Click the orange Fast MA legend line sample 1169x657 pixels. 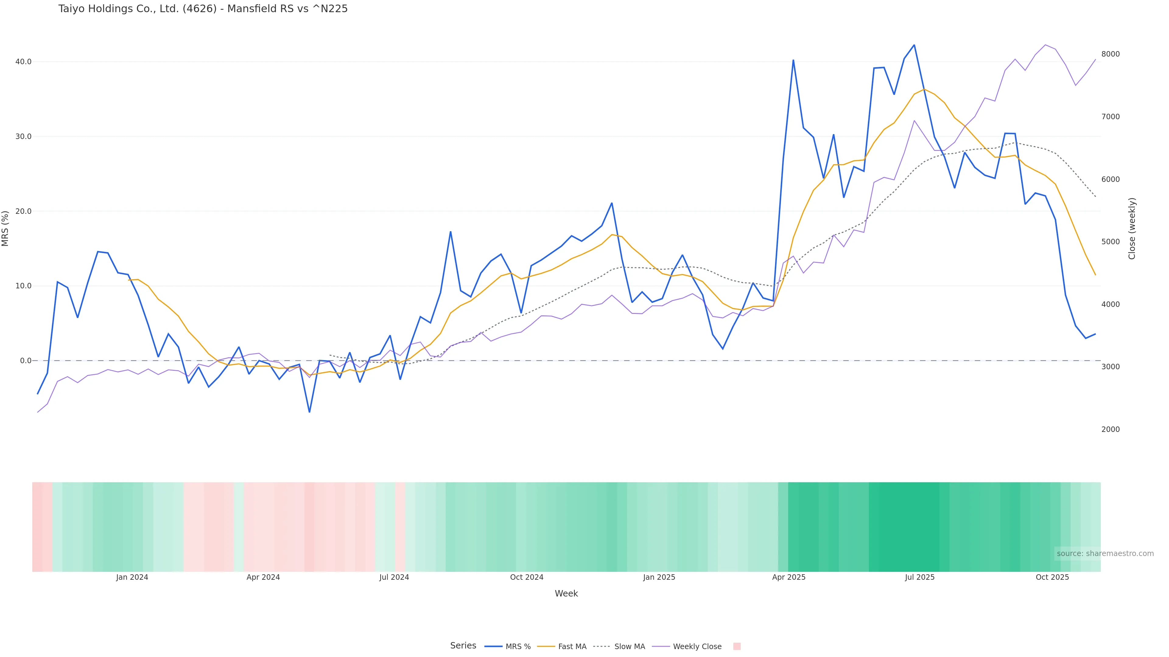546,647
